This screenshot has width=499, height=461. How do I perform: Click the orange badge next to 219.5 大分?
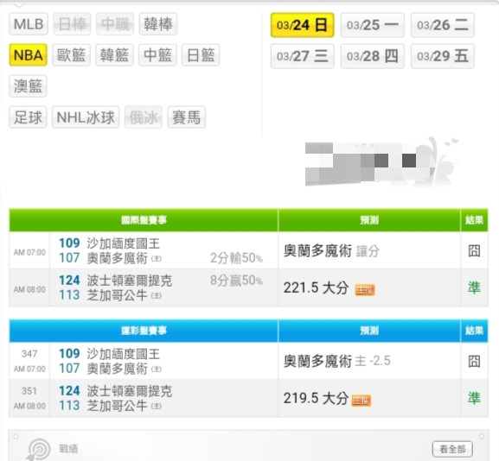click(361, 401)
